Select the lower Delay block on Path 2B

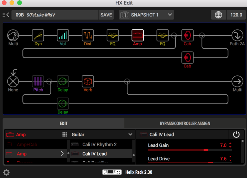[63, 104]
